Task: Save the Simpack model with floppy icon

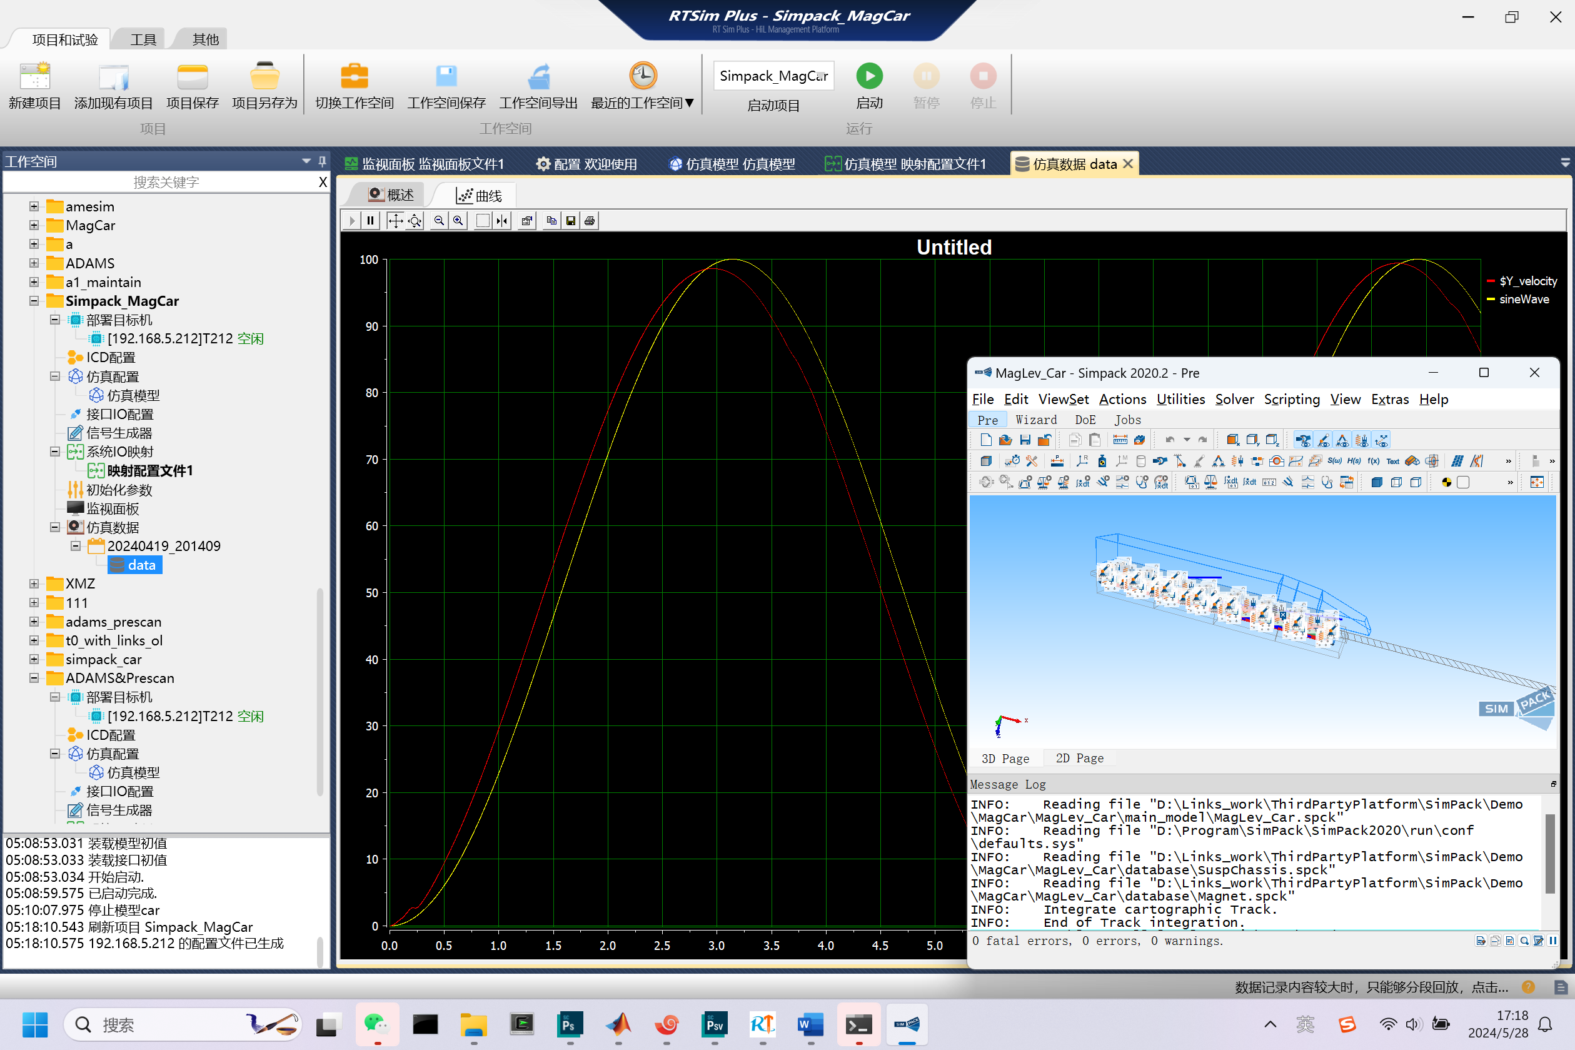Action: (x=1025, y=440)
